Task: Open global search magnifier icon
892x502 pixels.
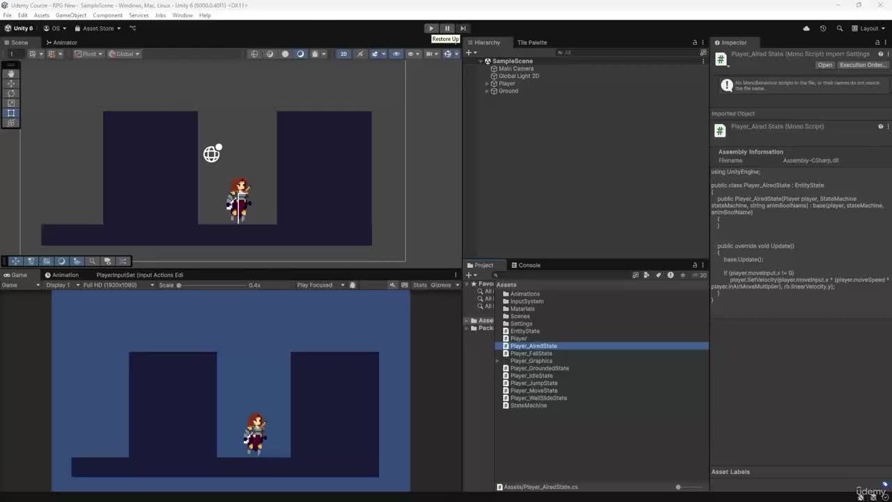Action: 840,29
